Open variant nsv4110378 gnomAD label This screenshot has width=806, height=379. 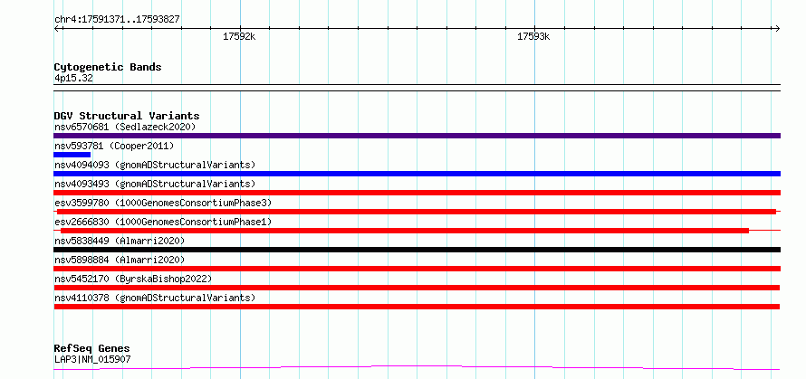click(x=155, y=298)
